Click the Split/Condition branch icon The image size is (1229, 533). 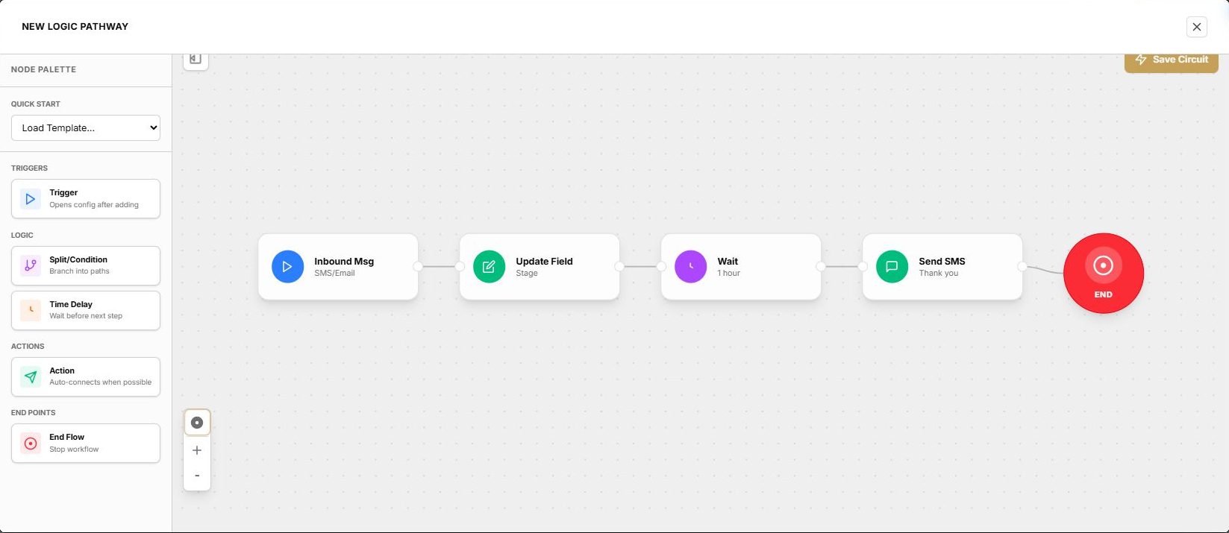pos(31,265)
